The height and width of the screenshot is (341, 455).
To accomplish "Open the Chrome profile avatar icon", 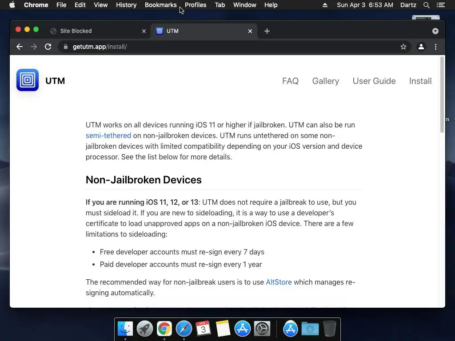I will pos(421,47).
